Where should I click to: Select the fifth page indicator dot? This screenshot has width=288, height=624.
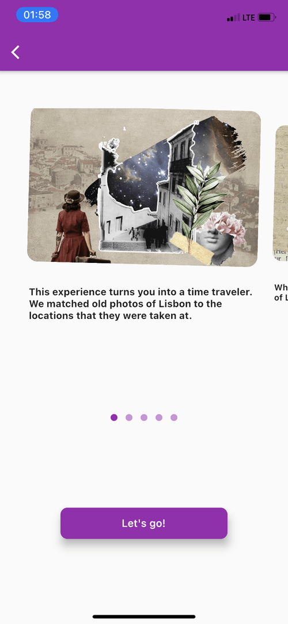(173, 417)
